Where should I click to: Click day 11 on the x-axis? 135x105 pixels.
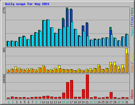point(47,102)
